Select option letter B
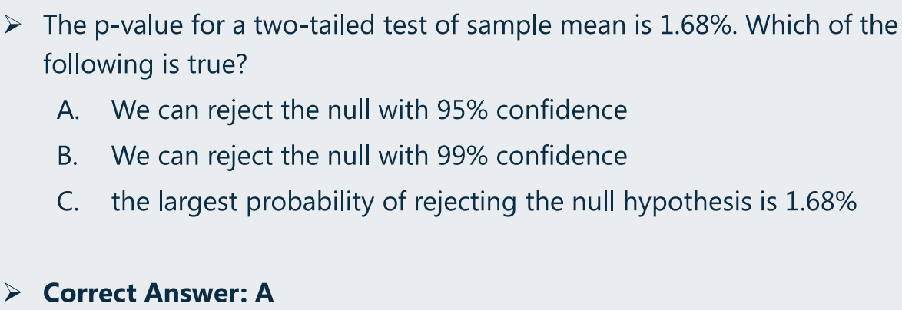 coord(67,156)
